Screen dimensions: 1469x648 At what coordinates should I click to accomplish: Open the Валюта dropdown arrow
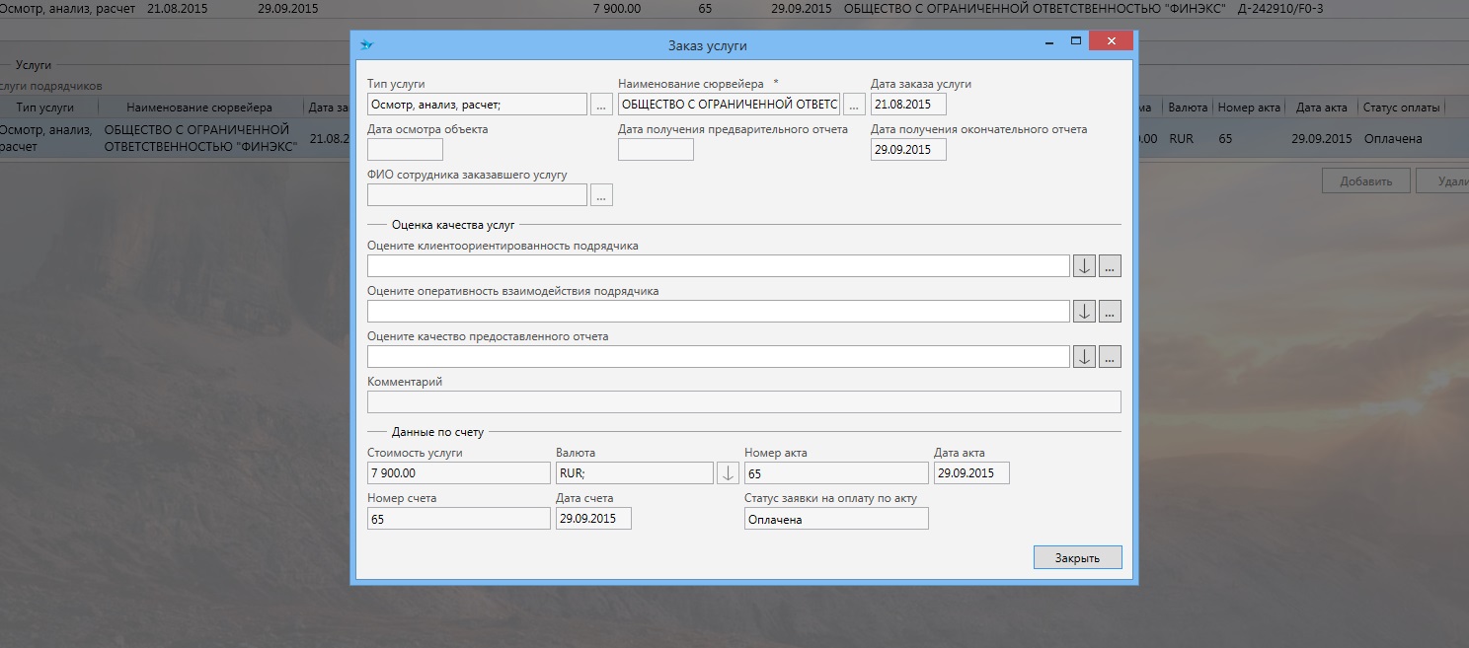click(x=728, y=472)
